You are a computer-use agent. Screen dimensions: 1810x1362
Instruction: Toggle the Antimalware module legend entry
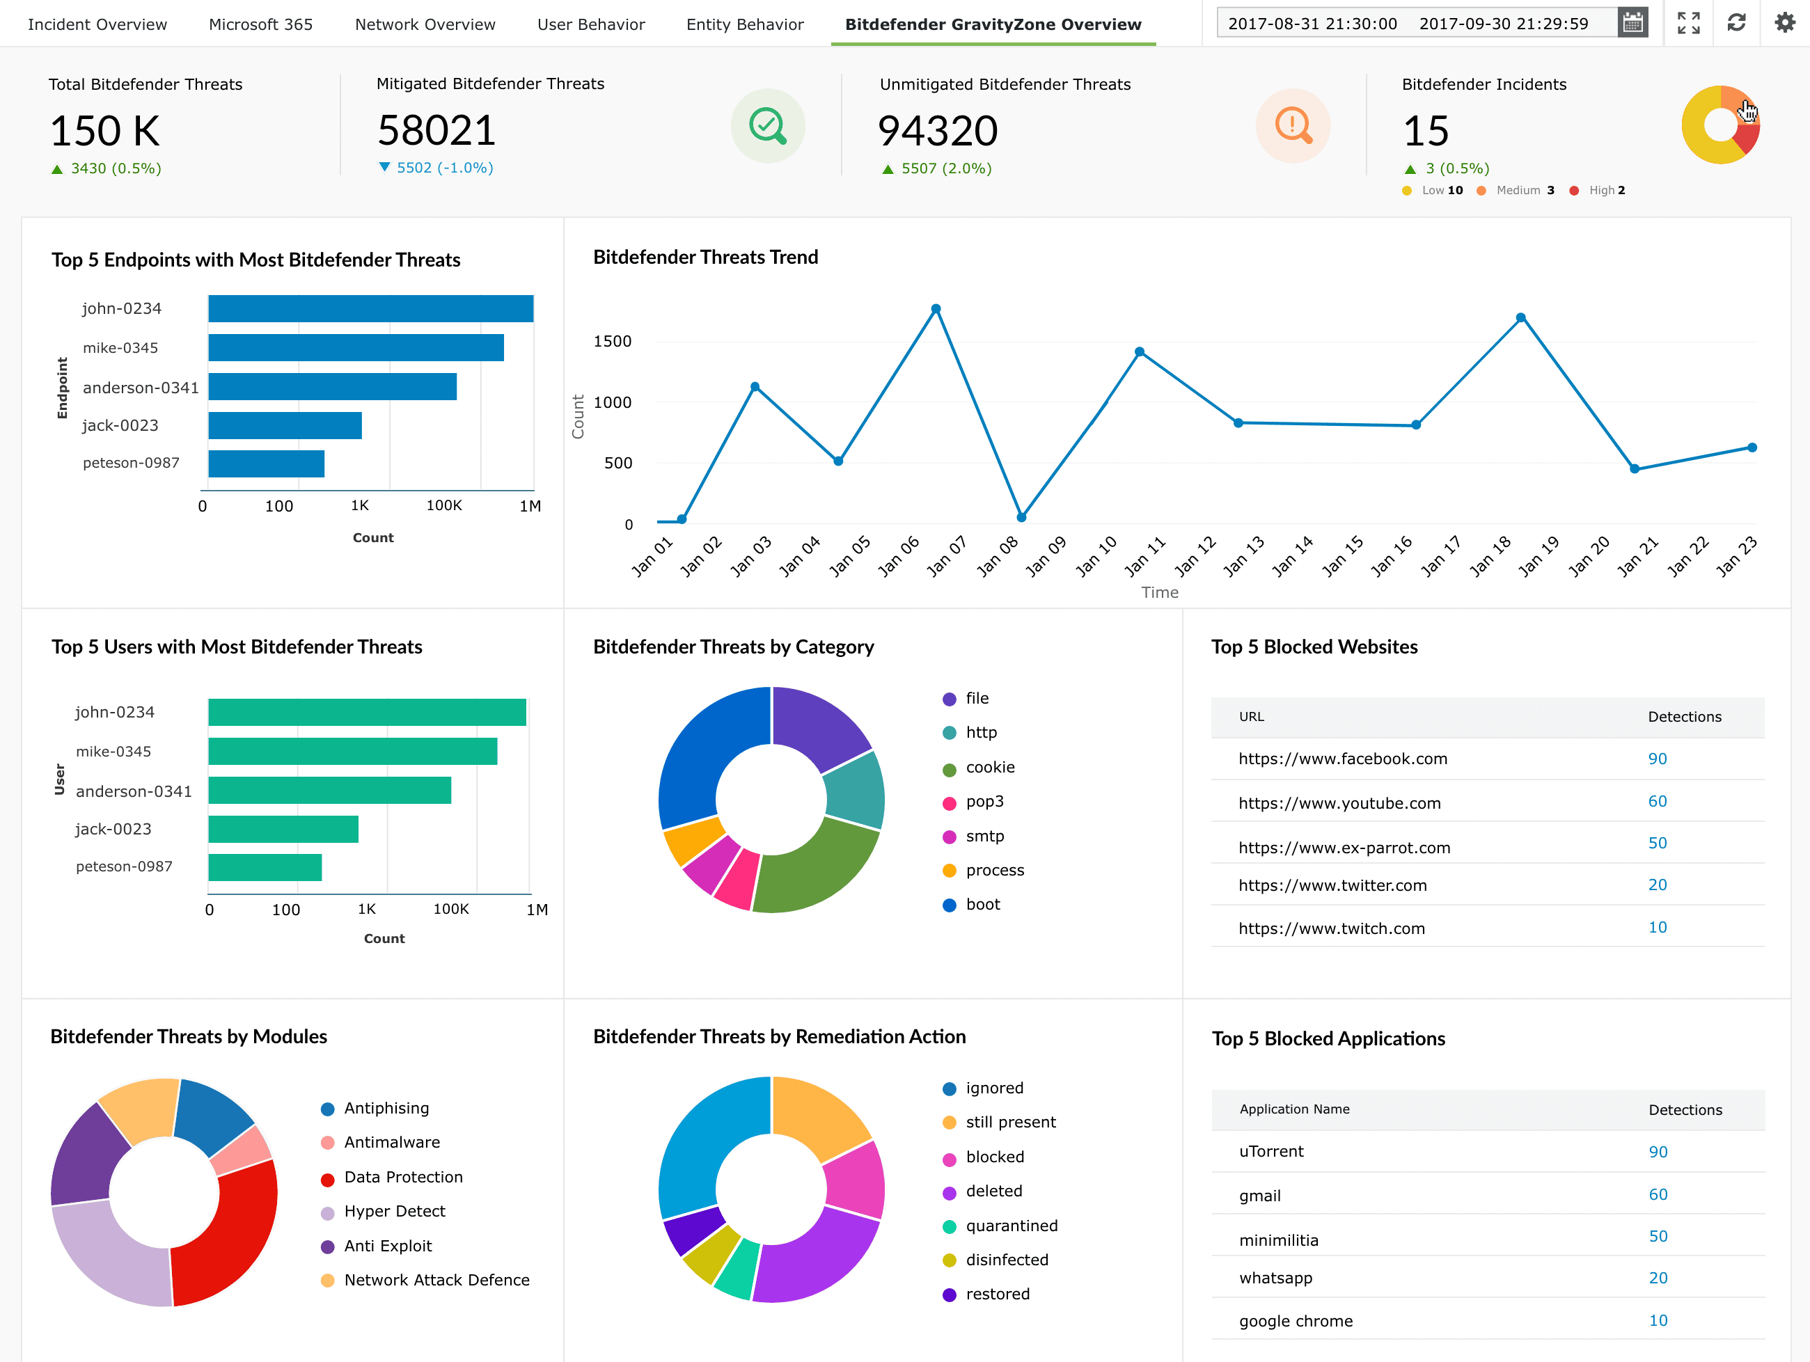[x=381, y=1143]
